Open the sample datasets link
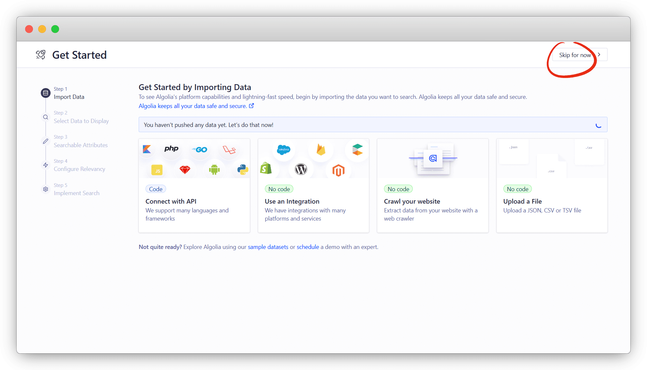The width and height of the screenshot is (647, 370). [x=268, y=247]
